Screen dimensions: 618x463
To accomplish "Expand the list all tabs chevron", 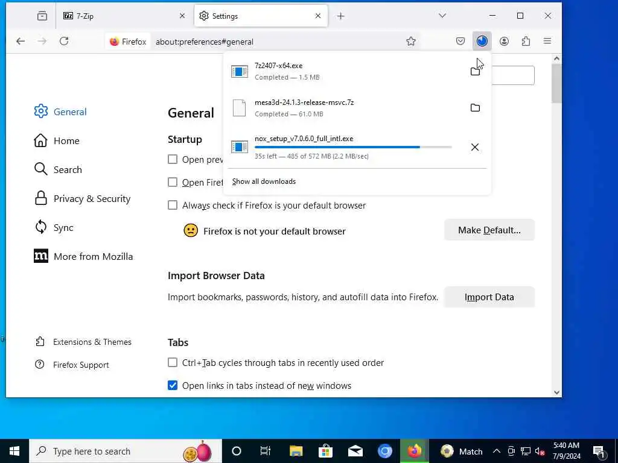I will (x=442, y=16).
